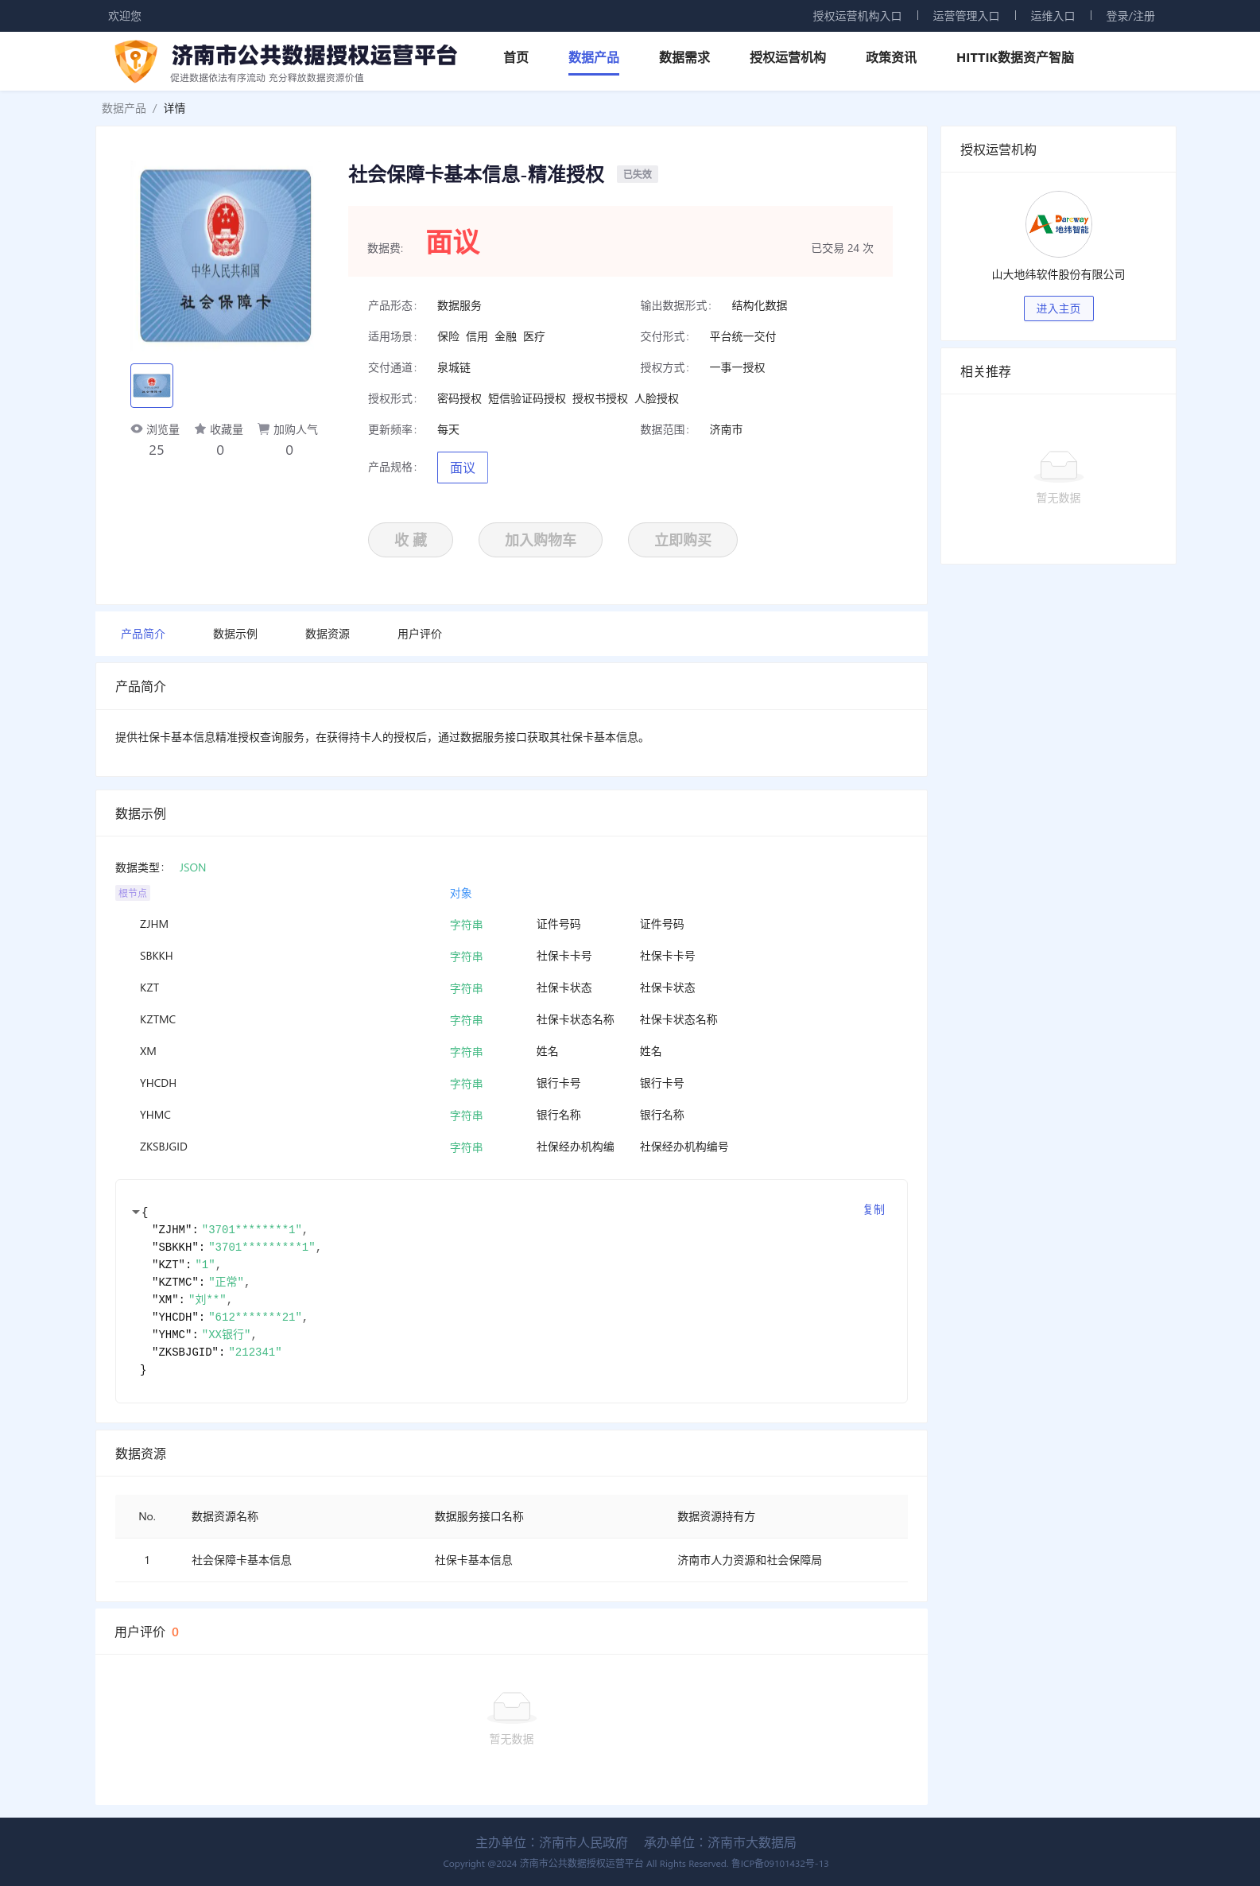Click the platform shield logo icon
The height and width of the screenshot is (1886, 1260).
(x=136, y=61)
